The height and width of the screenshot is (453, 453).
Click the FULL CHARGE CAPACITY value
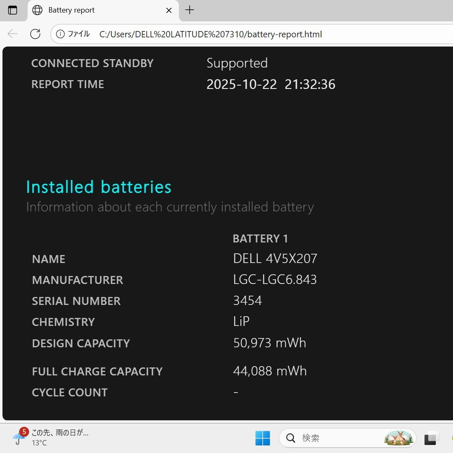[x=270, y=371]
